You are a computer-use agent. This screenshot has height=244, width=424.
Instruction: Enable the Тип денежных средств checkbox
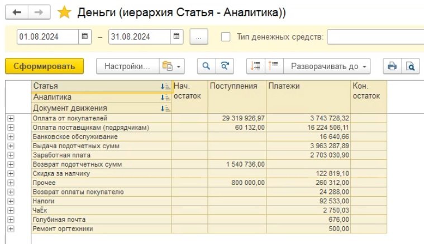tap(226, 37)
